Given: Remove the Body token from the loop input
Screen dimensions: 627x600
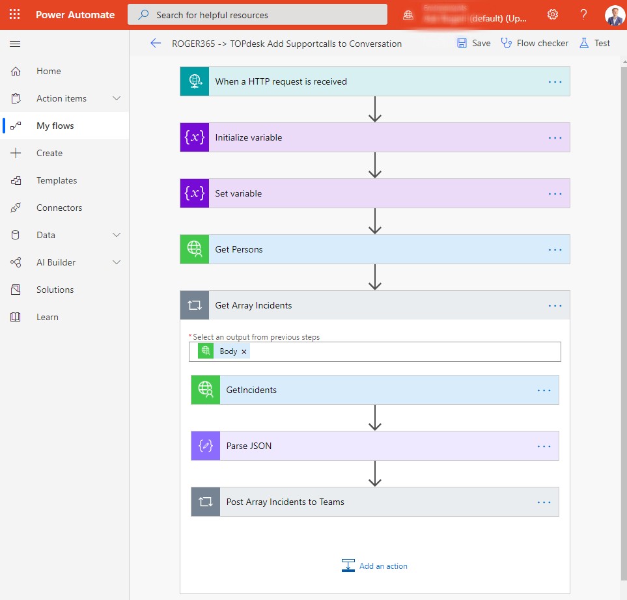Looking at the screenshot, I should click(244, 351).
